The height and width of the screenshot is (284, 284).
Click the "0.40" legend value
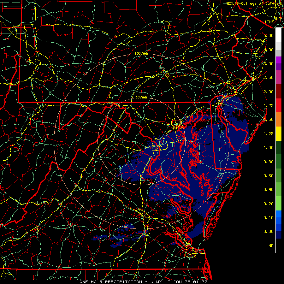point(269,190)
